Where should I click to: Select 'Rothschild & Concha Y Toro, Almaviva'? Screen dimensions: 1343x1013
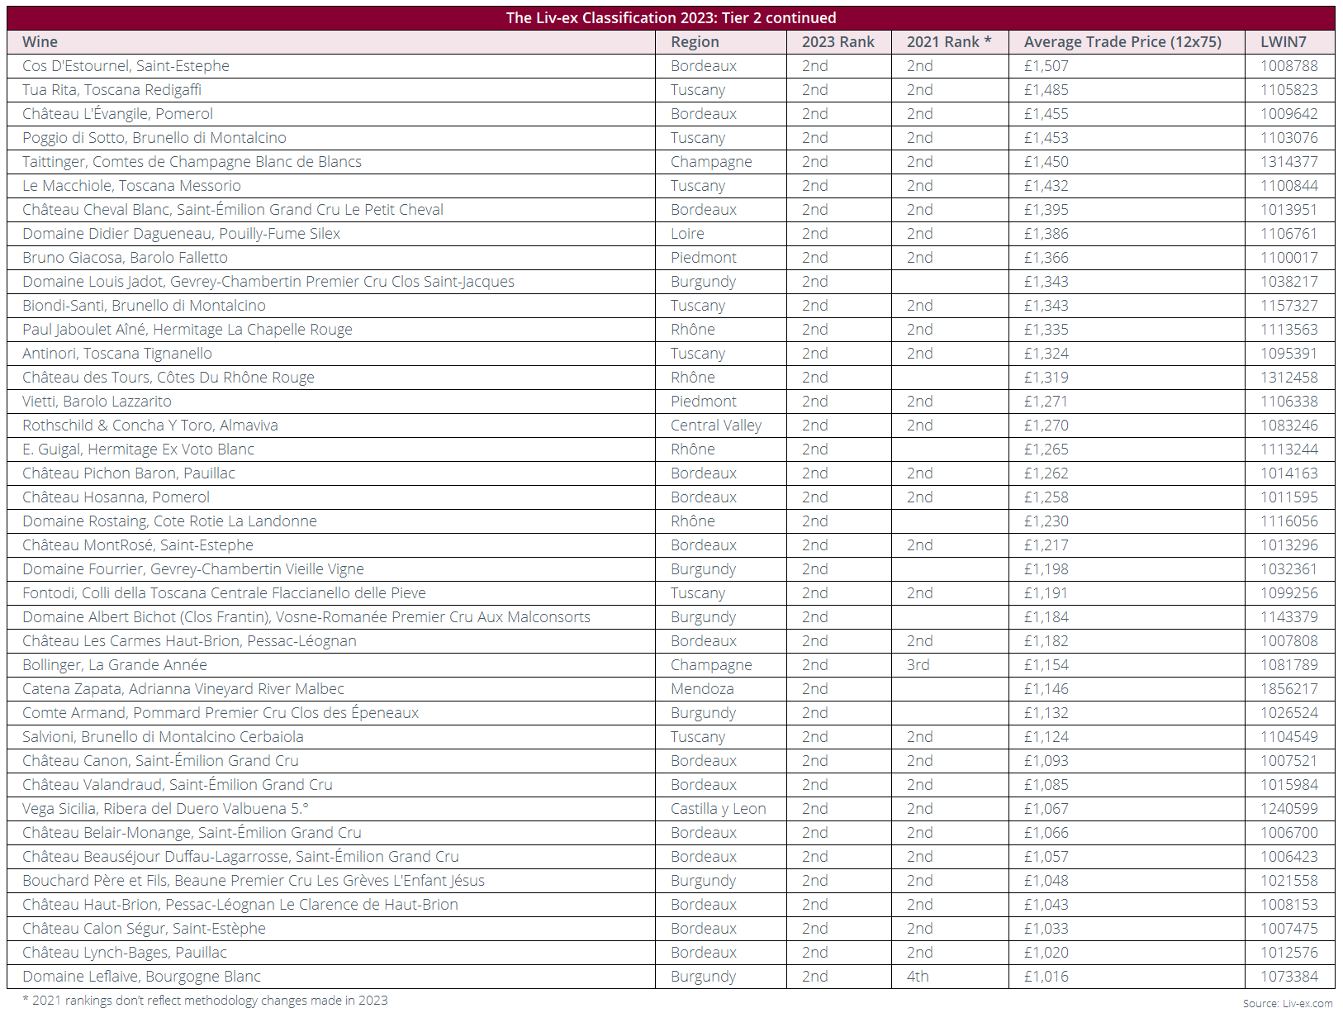tap(150, 426)
